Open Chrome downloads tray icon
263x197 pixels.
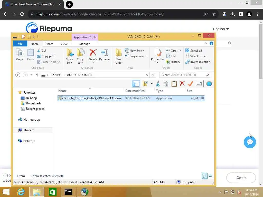232,14
